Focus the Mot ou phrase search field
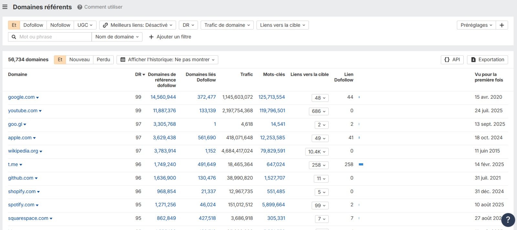Image resolution: width=517 pixels, height=230 pixels. (x=53, y=37)
